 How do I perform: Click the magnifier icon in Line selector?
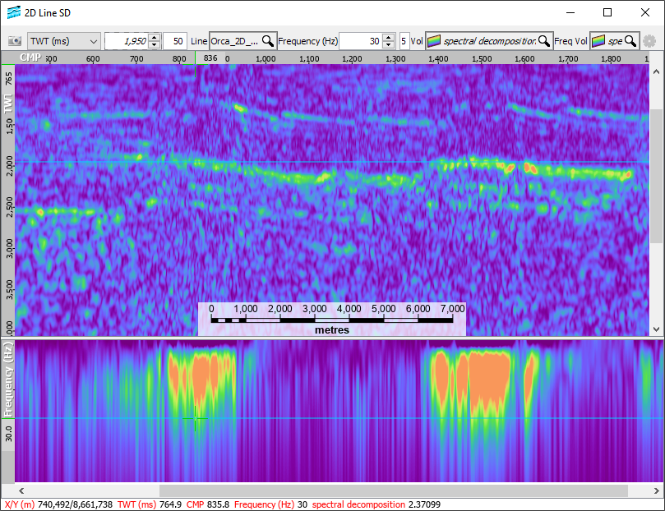(268, 41)
